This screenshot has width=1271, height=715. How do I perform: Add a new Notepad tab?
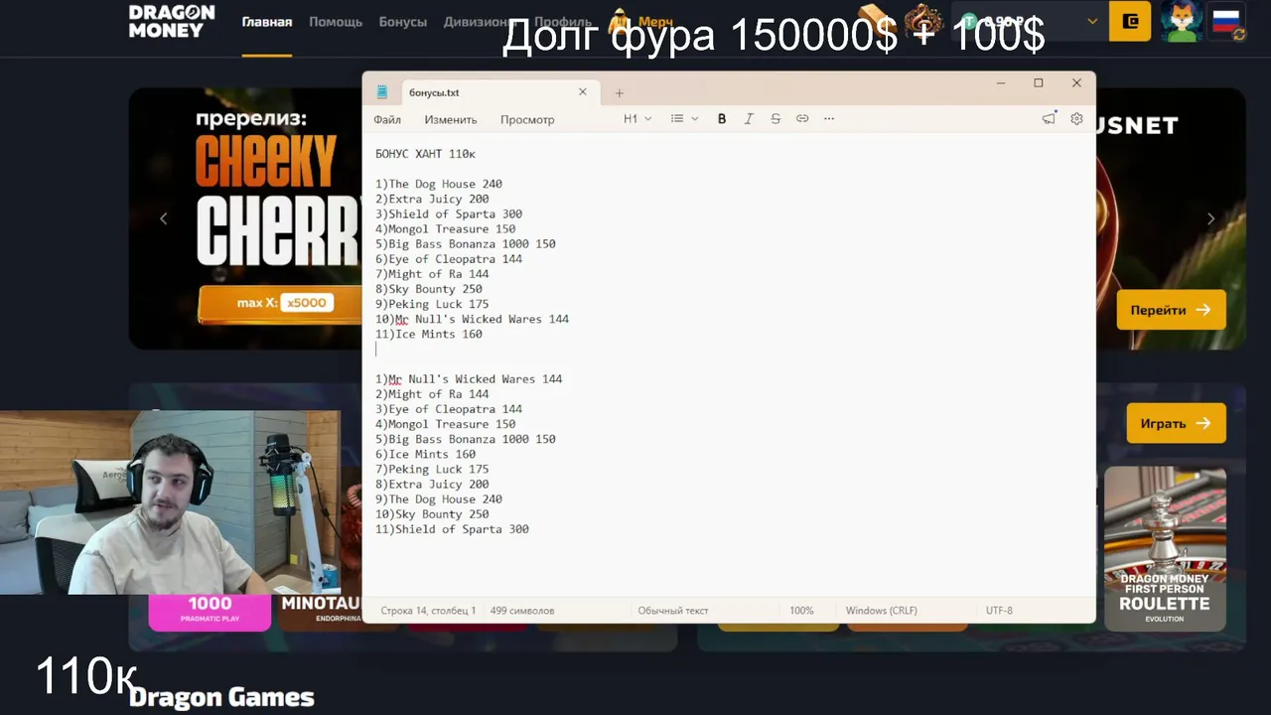(x=619, y=92)
